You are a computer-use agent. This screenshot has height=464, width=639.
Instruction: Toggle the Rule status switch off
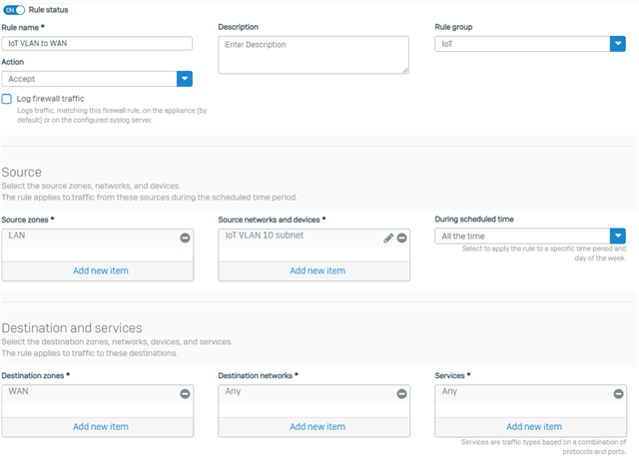(x=14, y=10)
